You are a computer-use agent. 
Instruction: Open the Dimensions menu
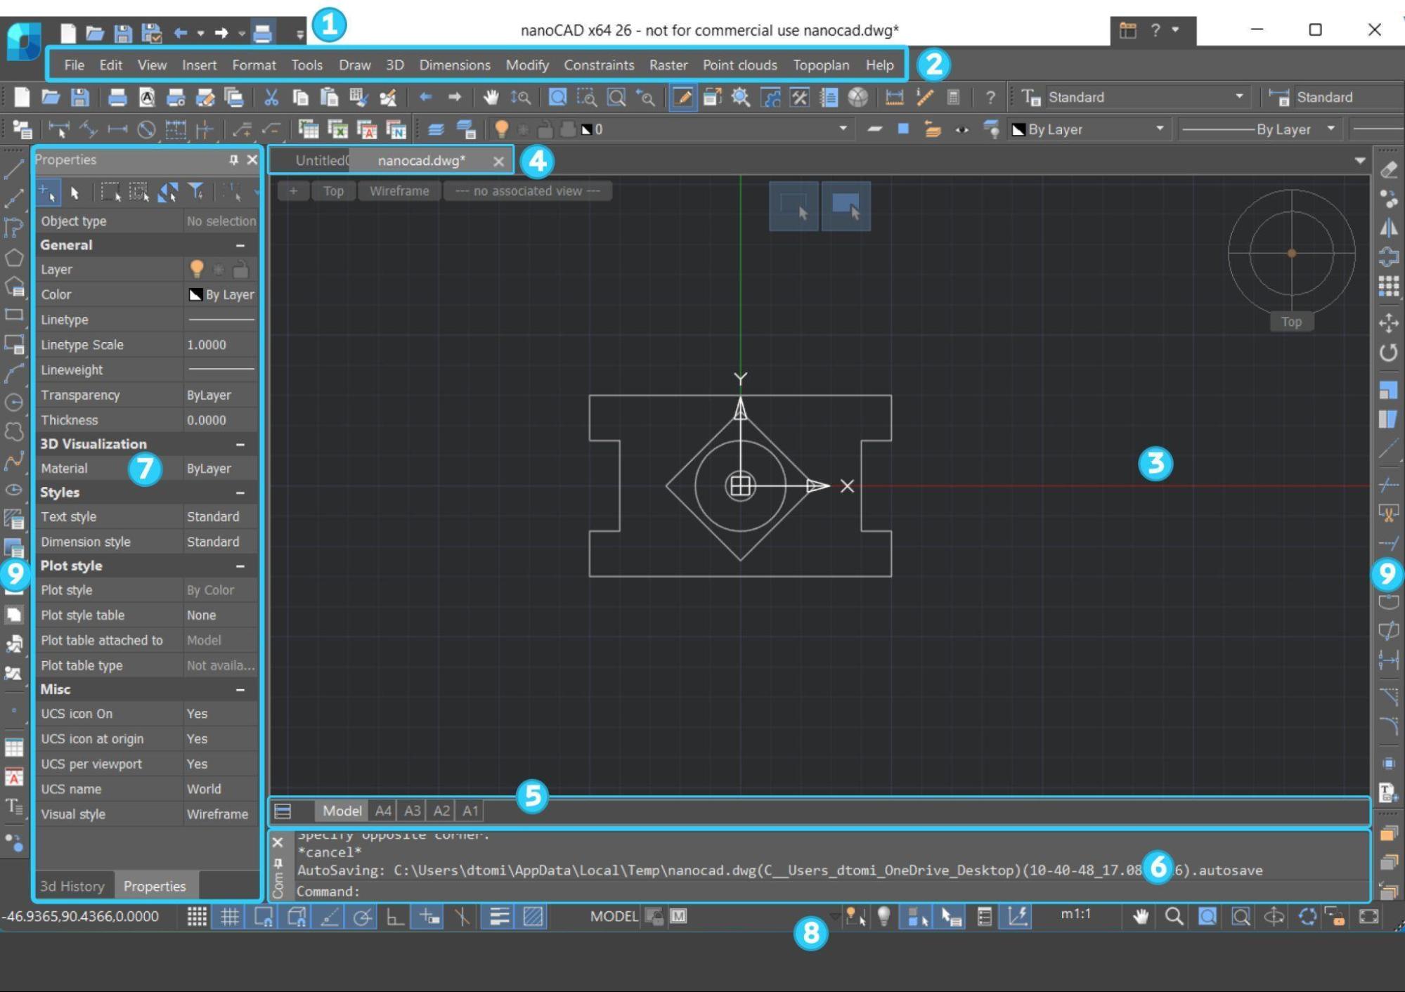coord(454,65)
